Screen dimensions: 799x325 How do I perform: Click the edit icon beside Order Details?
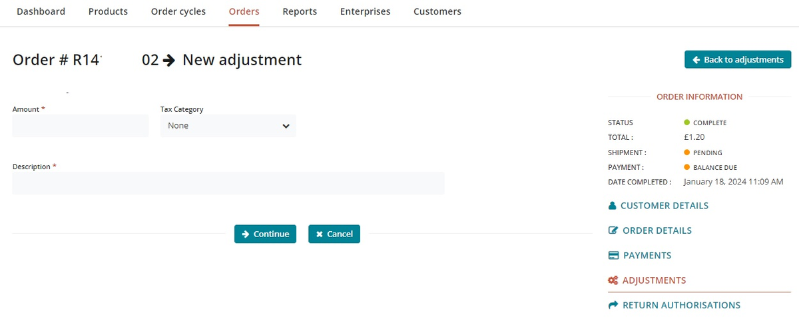pos(613,230)
